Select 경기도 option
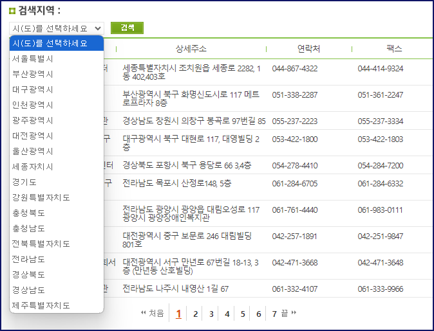The width and height of the screenshot is (434, 331). point(57,183)
